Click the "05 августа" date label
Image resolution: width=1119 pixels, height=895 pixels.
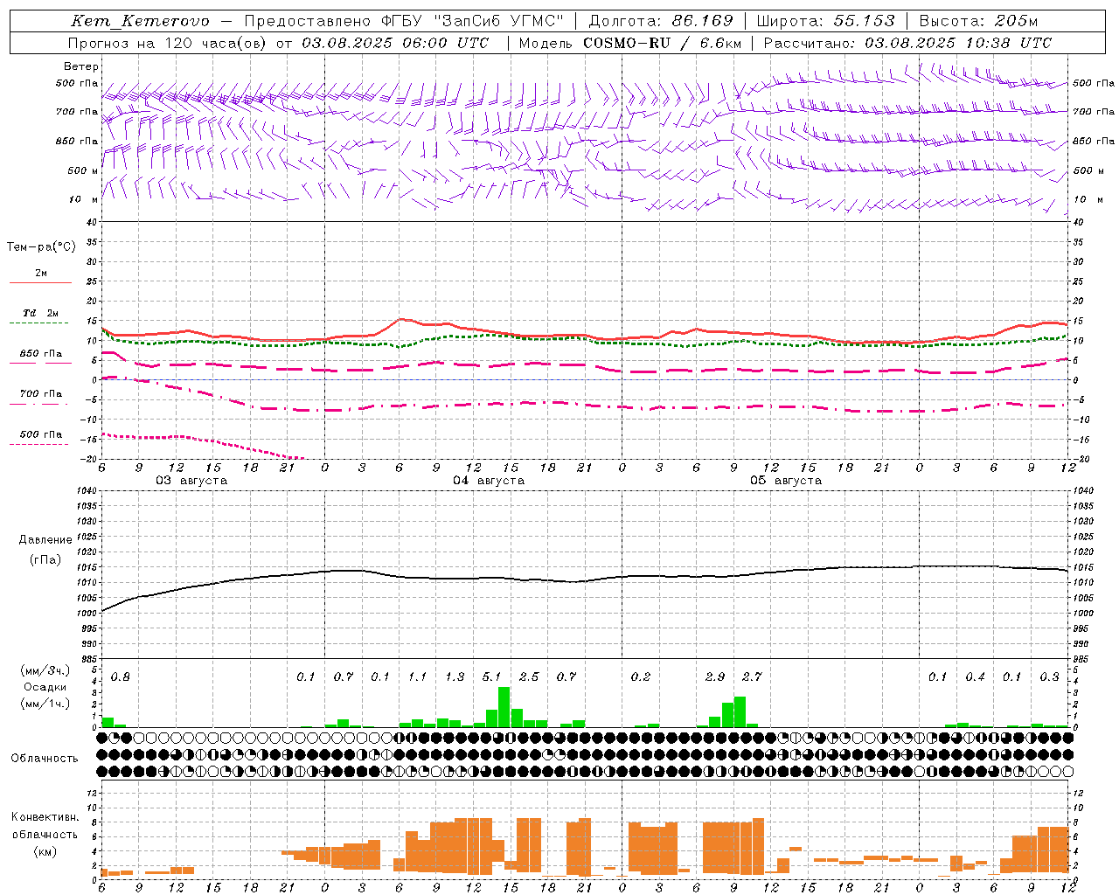tap(786, 481)
